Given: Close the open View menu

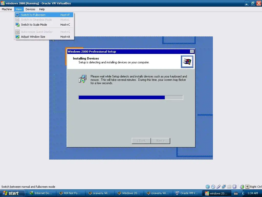Looking at the screenshot, I should tap(19, 9).
